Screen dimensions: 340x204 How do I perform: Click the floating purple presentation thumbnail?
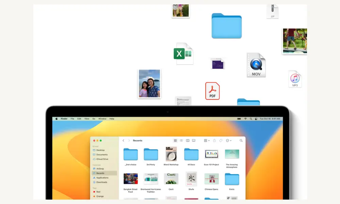click(218, 64)
